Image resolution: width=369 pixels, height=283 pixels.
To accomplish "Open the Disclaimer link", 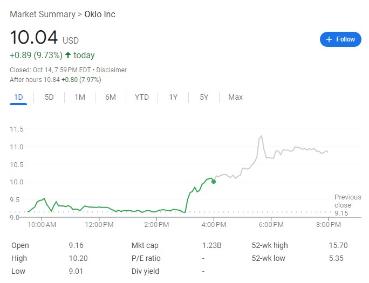I will [112, 70].
